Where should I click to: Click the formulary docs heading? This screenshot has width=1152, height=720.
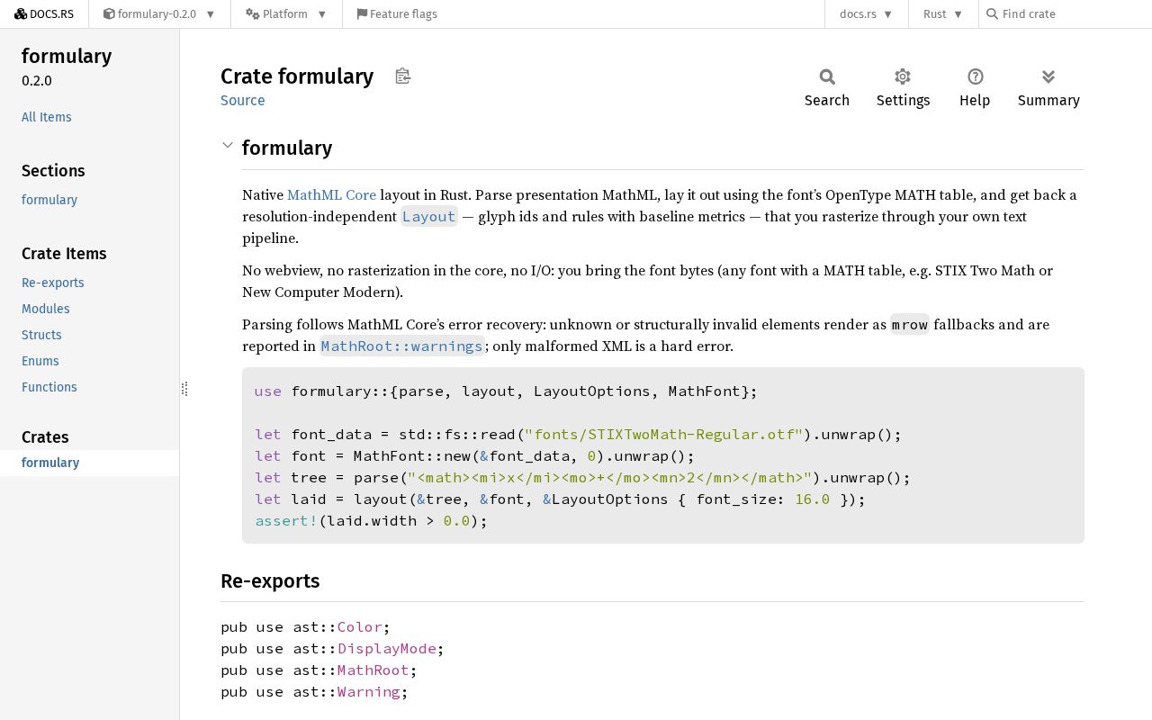(287, 148)
